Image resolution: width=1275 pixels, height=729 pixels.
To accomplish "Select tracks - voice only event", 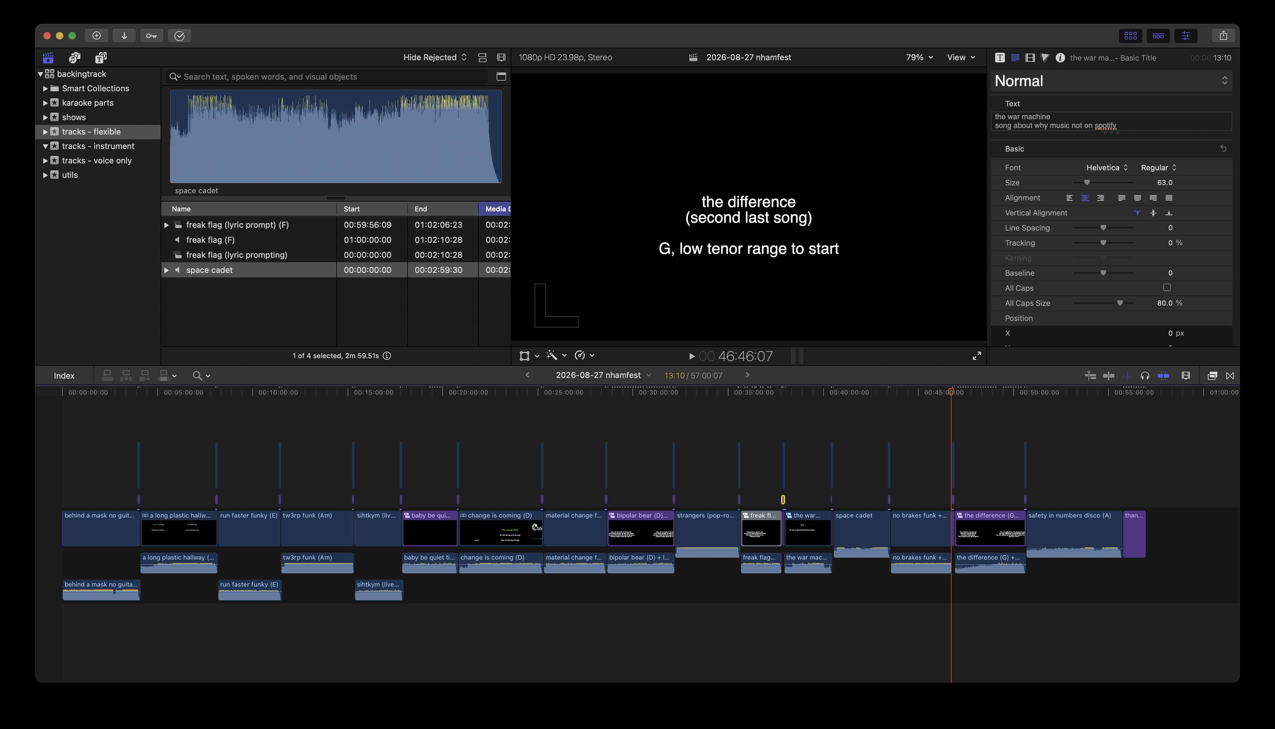I will (x=98, y=161).
